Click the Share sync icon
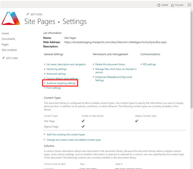Image resolution: width=193 pixels, height=169 pixels. pos(159,5)
